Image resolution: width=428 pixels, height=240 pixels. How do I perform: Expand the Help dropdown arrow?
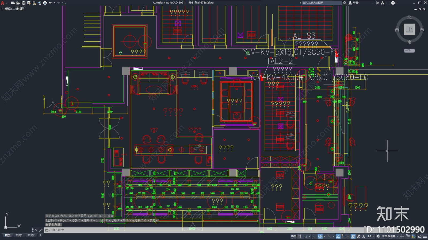click(397, 3)
